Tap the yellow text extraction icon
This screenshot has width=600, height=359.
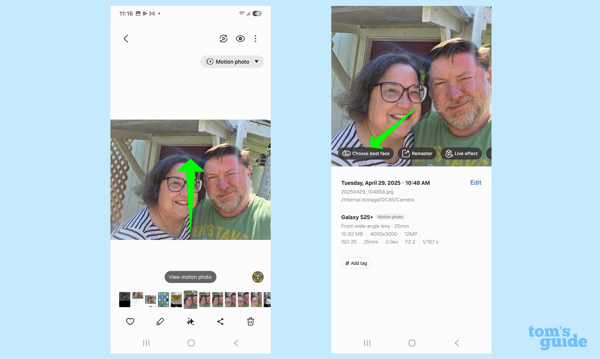click(x=258, y=277)
